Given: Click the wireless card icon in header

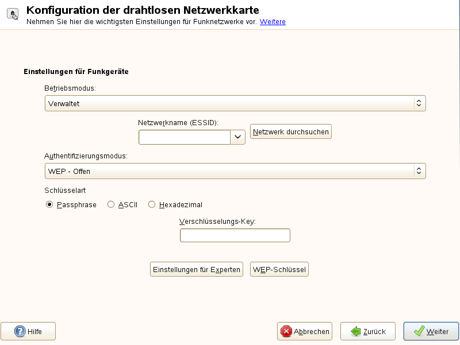Looking at the screenshot, I should [x=11, y=15].
